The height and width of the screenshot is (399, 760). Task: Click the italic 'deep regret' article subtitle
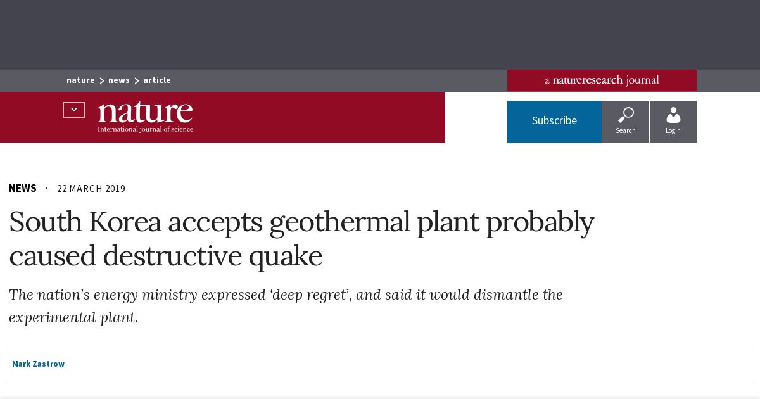286,306
